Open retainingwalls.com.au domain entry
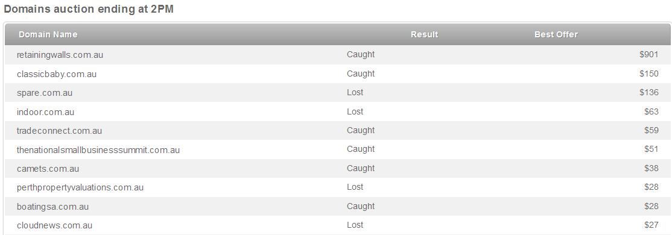Image resolution: width=672 pixels, height=235 pixels. pos(60,55)
